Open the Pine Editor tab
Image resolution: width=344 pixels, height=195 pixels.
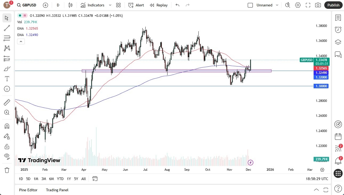[x=28, y=190]
